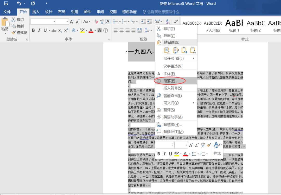
Task: Click the ribbon wén phonetic guide icon
Action: [102, 22]
